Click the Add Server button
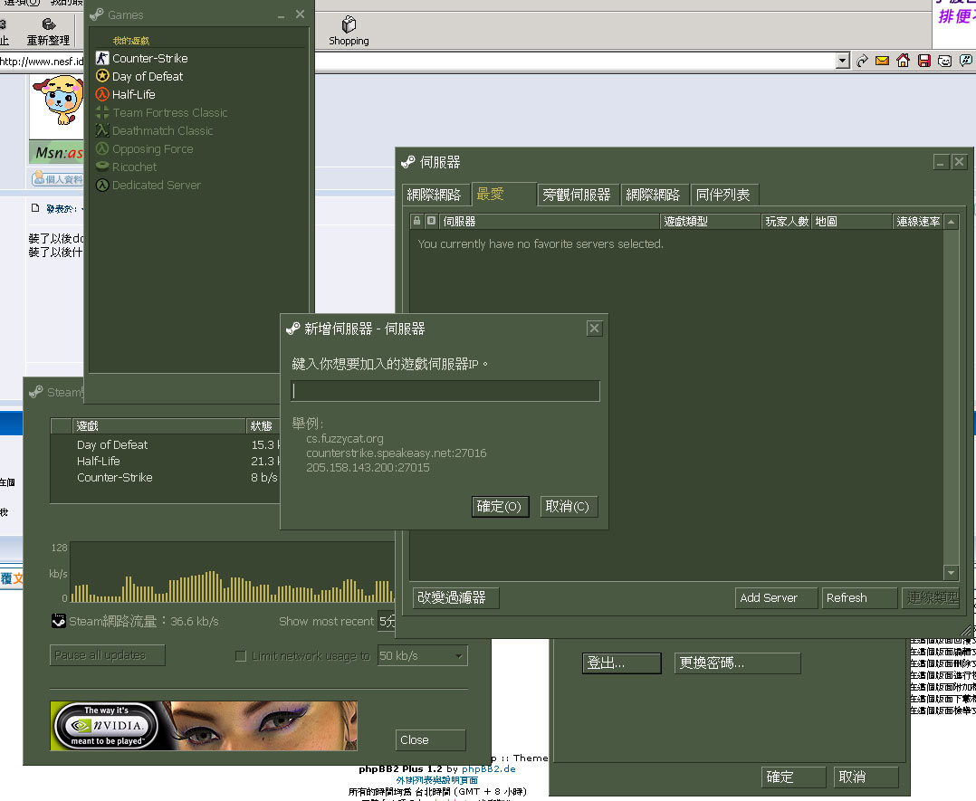The height and width of the screenshot is (801, 976). [x=776, y=597]
